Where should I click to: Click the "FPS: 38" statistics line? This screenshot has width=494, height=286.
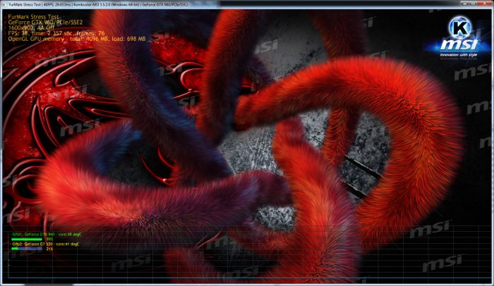pos(56,33)
